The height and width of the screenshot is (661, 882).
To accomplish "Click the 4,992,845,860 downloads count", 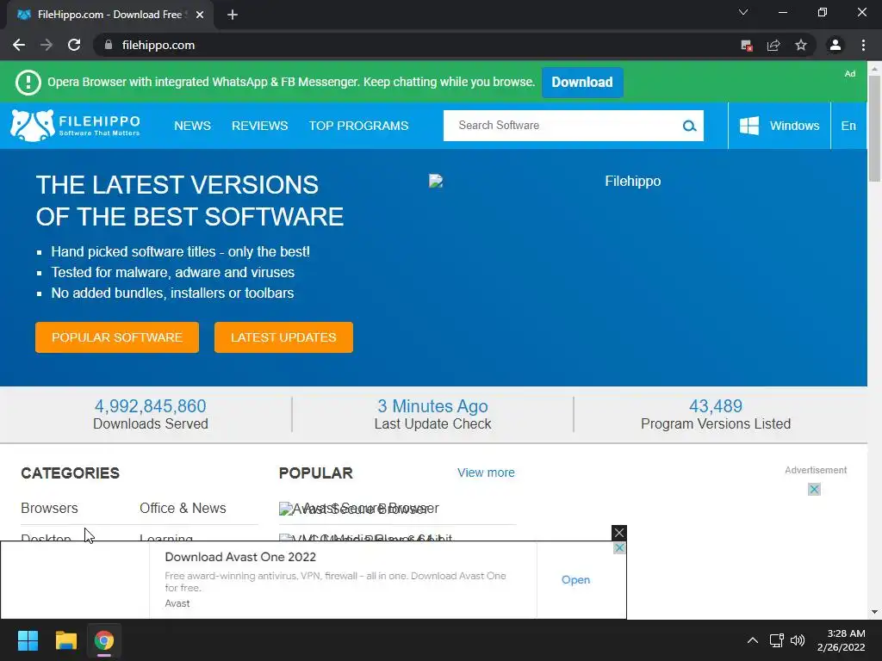I will [x=150, y=406].
